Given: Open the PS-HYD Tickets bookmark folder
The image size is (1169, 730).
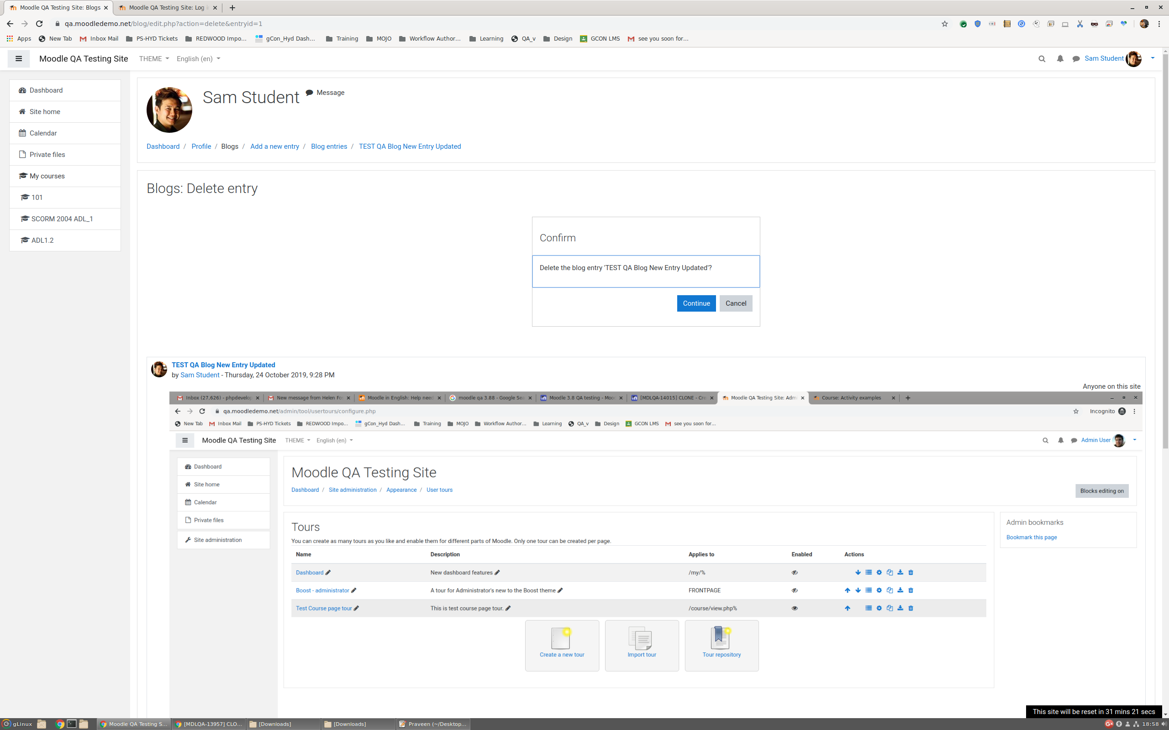Looking at the screenshot, I should tap(152, 39).
